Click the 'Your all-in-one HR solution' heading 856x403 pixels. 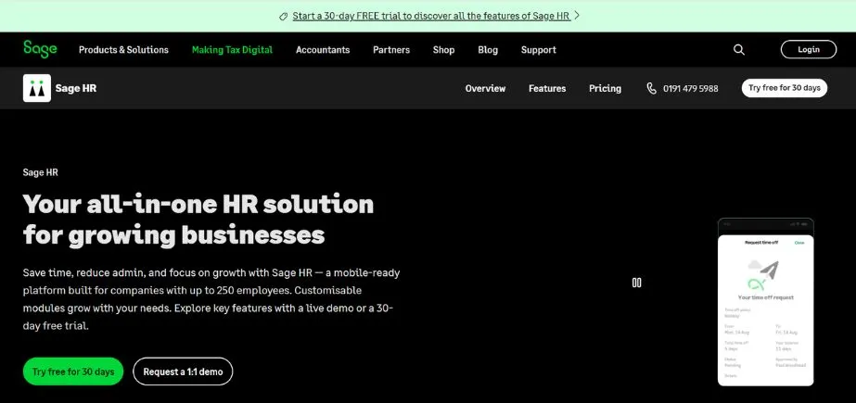(198, 220)
